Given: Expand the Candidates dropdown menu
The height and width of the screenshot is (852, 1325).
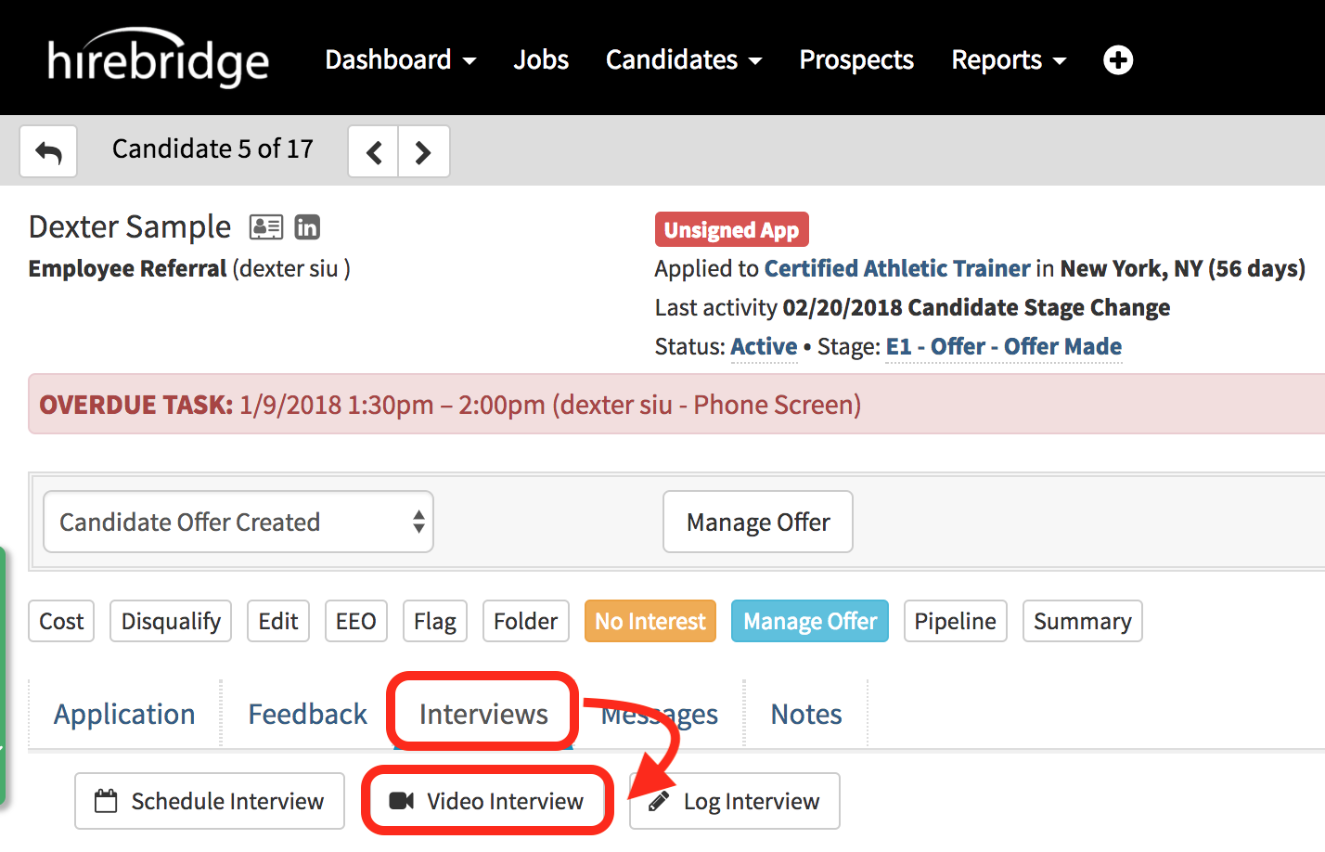Looking at the screenshot, I should pyautogui.click(x=683, y=59).
